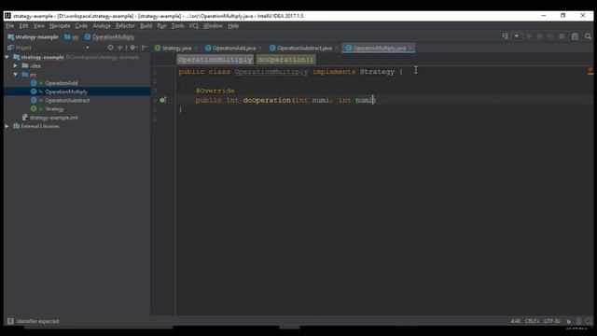Click the Run toolbar icon
The image size is (597, 336).
(x=529, y=36)
